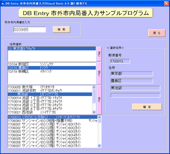Click the 郵便番号 field showing 1700013

pos(120,61)
